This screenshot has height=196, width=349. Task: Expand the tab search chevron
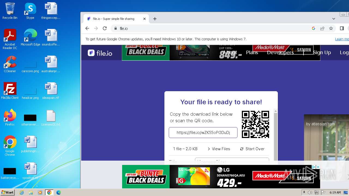pyautogui.click(x=334, y=19)
